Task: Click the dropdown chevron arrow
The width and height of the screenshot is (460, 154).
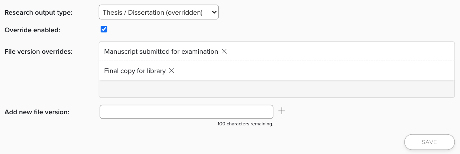Action: pos(214,12)
